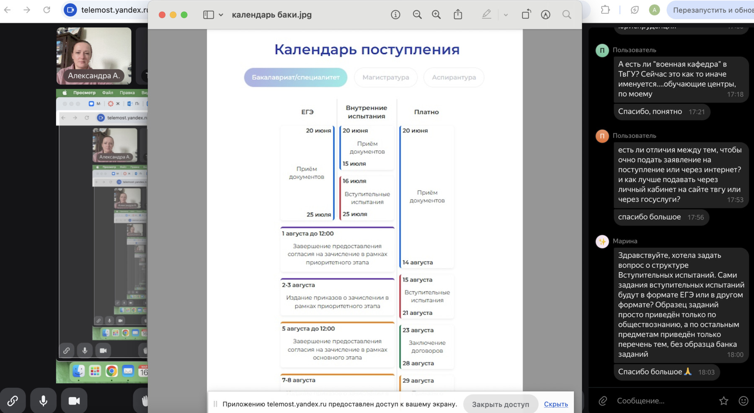Click the Telemost site icon in address bar
754x413 pixels.
70,10
